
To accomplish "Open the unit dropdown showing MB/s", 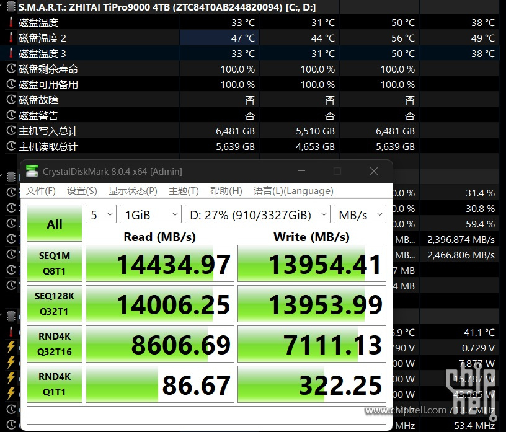I will coord(360,214).
